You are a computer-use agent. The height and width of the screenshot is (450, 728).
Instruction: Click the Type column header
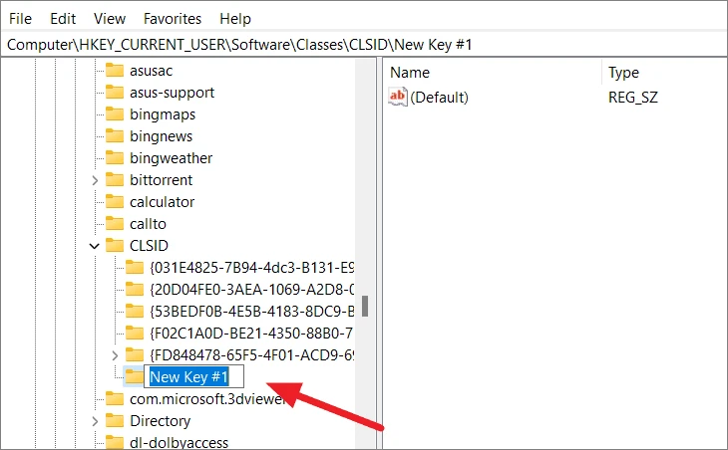tap(623, 73)
